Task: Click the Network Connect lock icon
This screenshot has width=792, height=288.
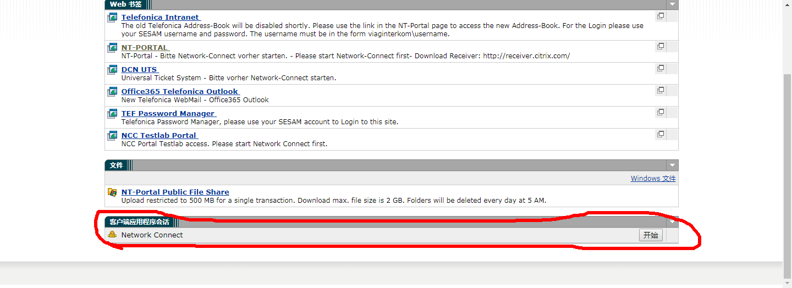Action: [x=112, y=235]
